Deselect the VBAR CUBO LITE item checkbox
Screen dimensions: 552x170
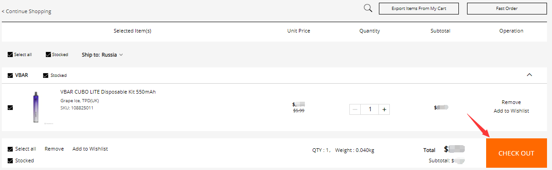coord(10,108)
